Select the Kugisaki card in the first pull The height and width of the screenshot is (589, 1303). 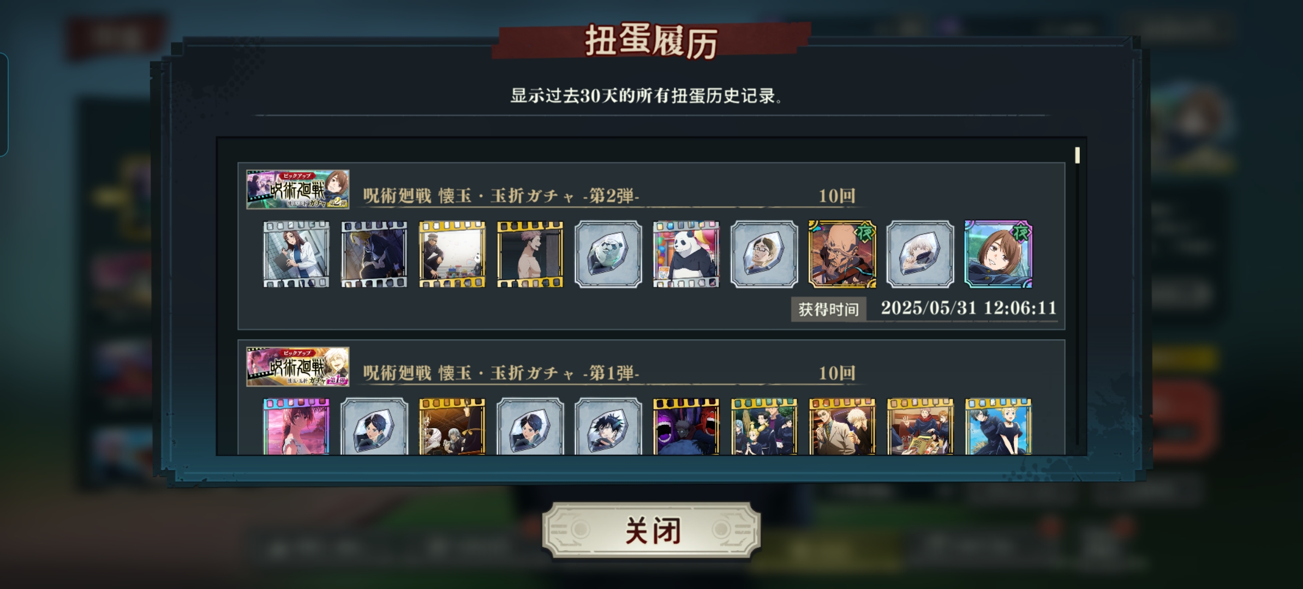point(998,254)
